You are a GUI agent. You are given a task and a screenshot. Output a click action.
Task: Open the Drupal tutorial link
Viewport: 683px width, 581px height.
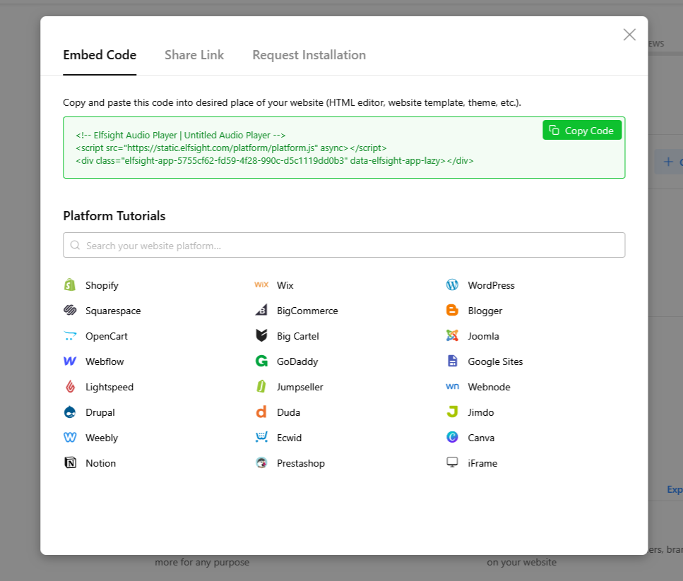100,412
